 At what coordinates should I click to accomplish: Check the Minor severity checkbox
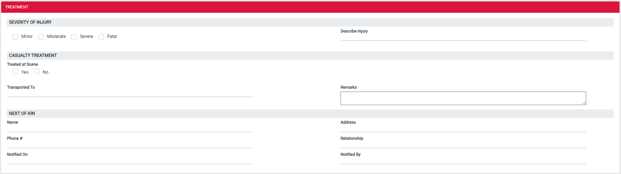(x=15, y=37)
